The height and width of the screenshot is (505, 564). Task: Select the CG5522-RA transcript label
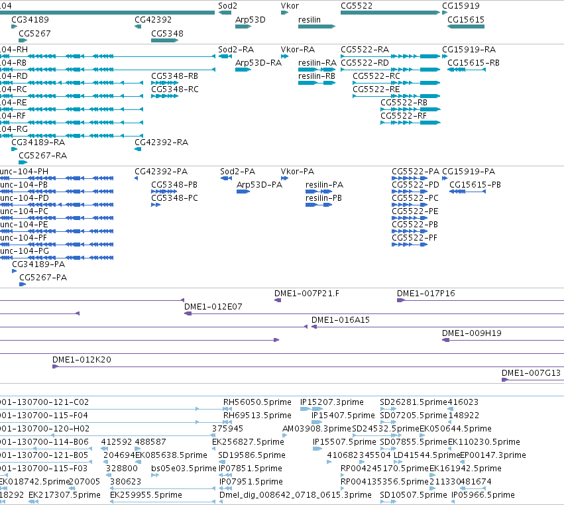pos(365,49)
